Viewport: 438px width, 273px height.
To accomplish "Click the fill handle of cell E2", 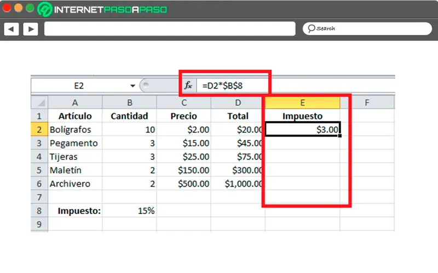I will [339, 135].
